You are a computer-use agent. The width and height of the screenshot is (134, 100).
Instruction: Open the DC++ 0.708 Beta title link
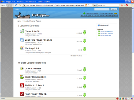coord(33,68)
